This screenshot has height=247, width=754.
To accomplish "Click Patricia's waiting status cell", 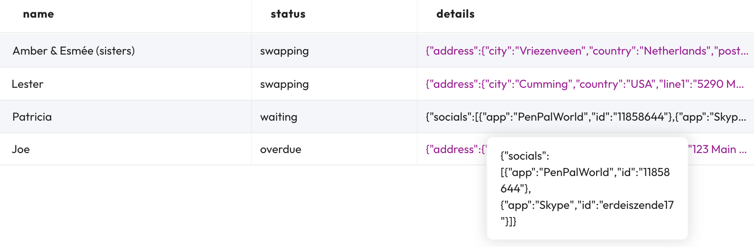I will (279, 117).
